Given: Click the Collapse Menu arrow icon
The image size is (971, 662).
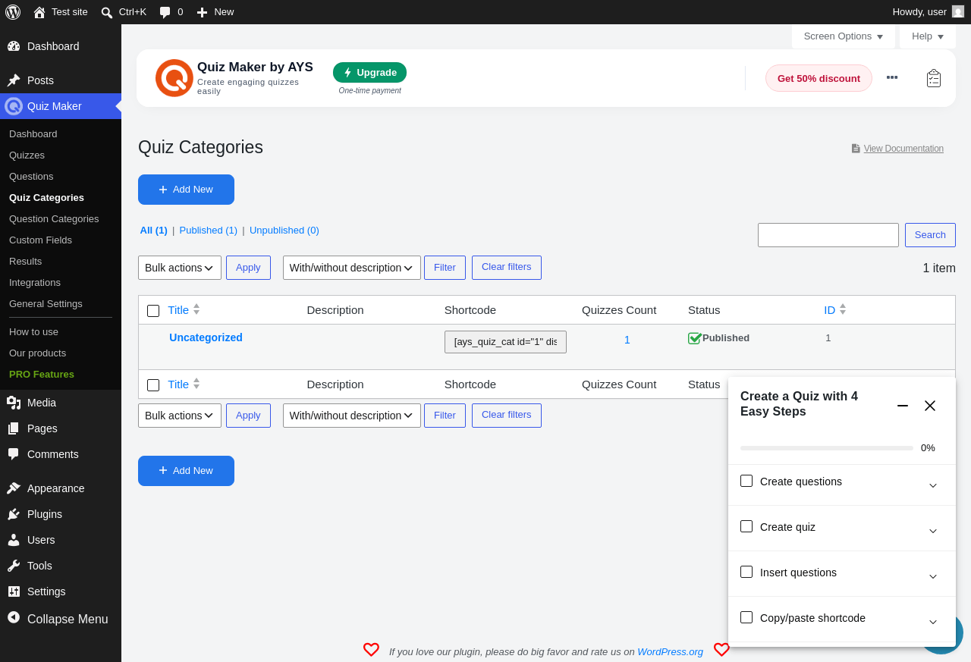Looking at the screenshot, I should (14, 618).
